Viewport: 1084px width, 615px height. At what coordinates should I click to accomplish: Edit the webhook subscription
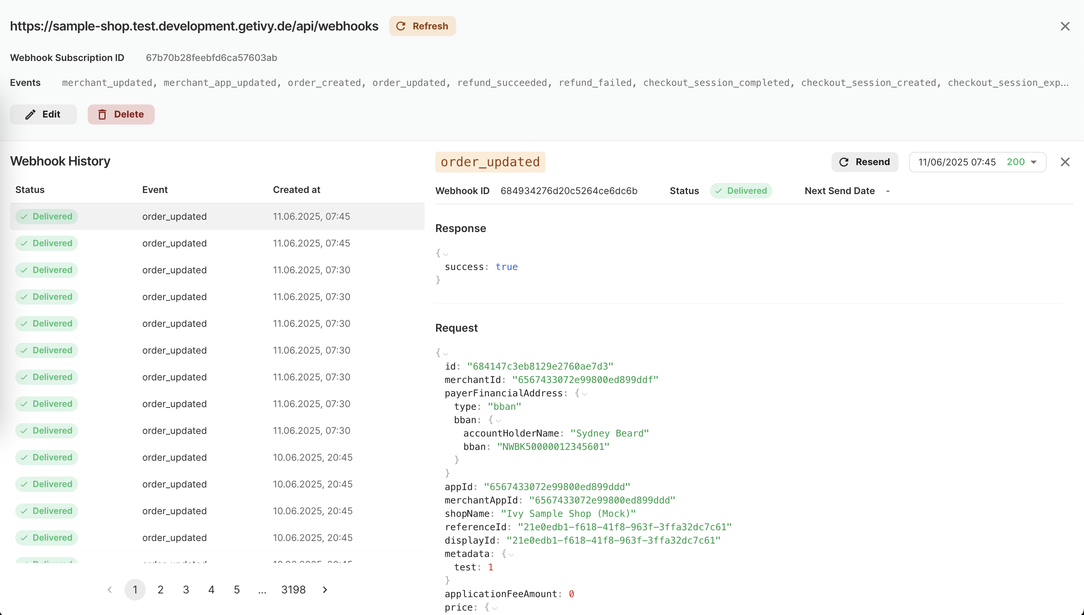[43, 115]
